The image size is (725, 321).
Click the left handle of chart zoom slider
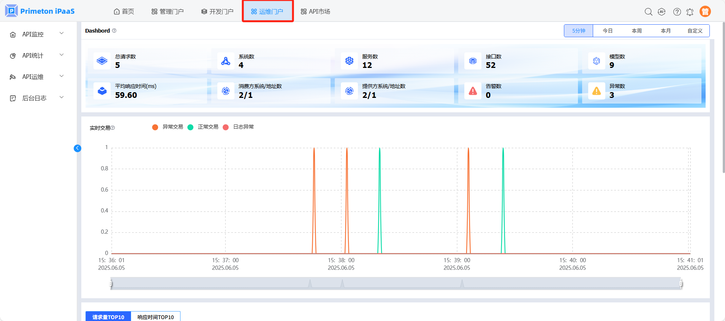tap(111, 283)
